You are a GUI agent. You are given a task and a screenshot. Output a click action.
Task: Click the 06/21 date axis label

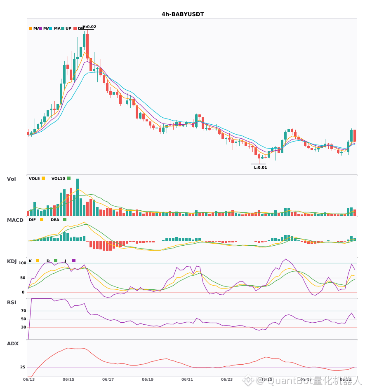[187, 379]
